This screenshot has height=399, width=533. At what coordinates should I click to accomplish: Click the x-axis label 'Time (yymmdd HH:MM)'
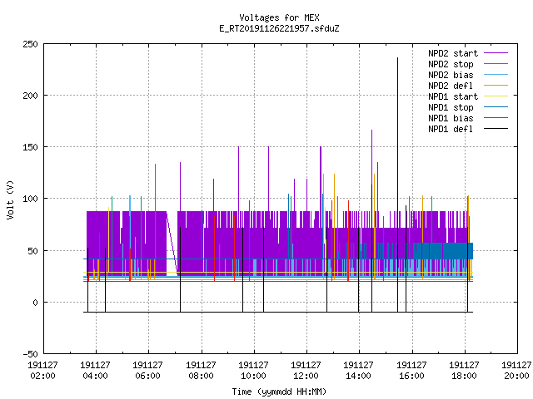279,392
